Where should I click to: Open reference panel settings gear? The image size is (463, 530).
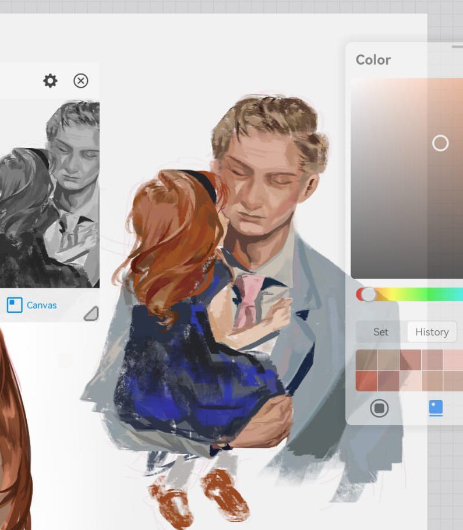50,81
